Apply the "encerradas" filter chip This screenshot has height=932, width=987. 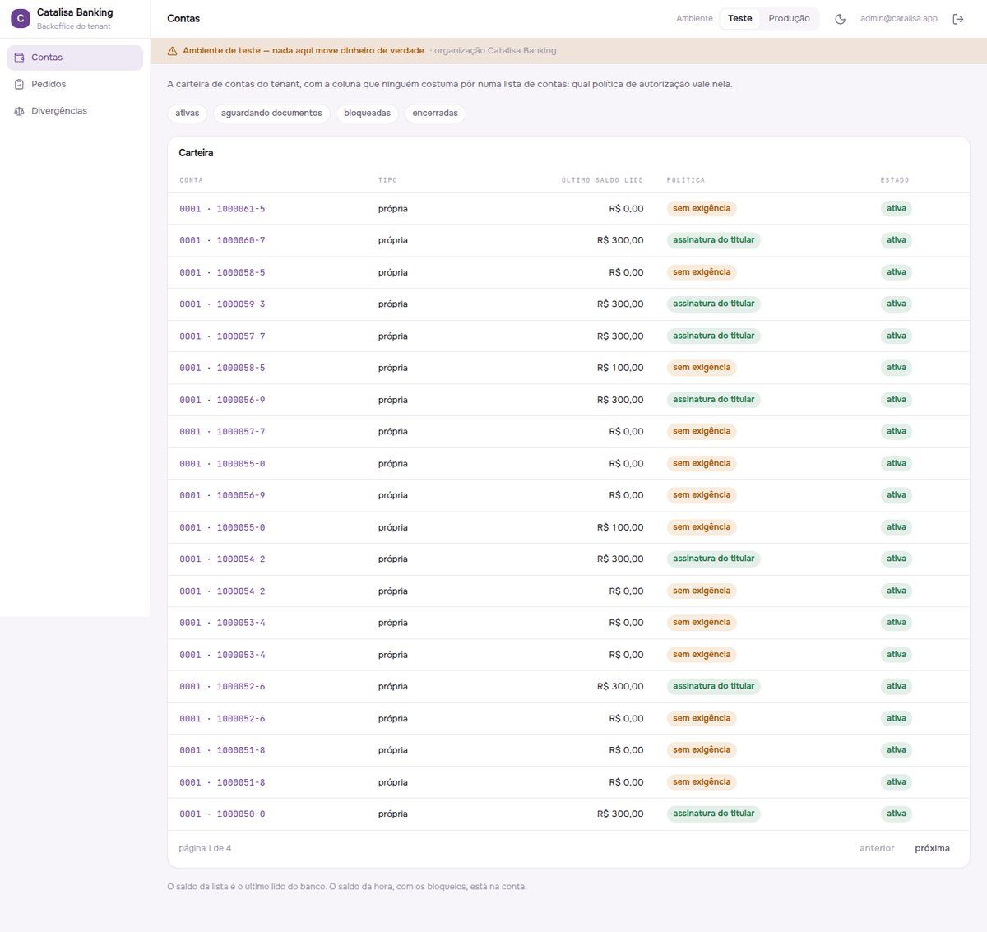[x=435, y=114]
